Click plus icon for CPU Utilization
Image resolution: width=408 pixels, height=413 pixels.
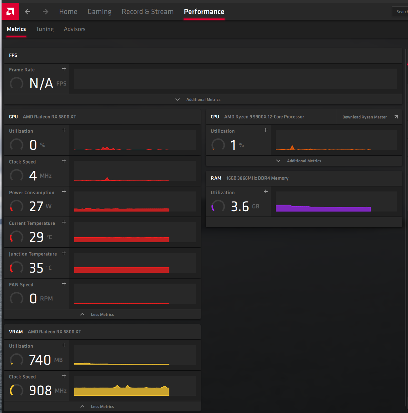(266, 130)
